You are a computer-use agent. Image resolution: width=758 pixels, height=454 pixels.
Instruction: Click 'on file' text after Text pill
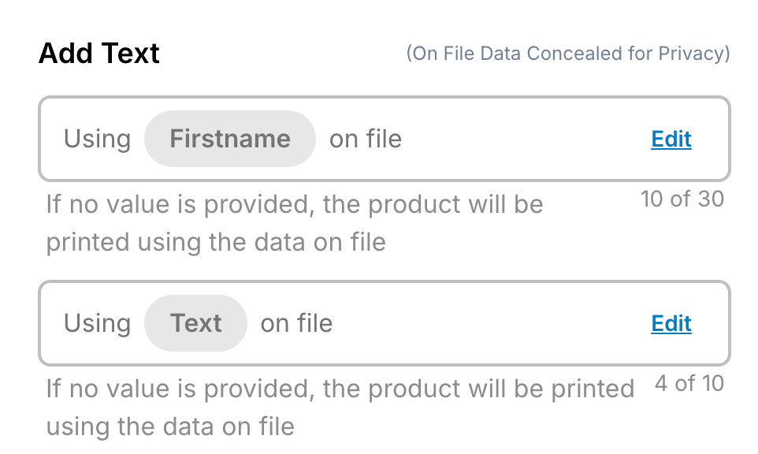[296, 324]
